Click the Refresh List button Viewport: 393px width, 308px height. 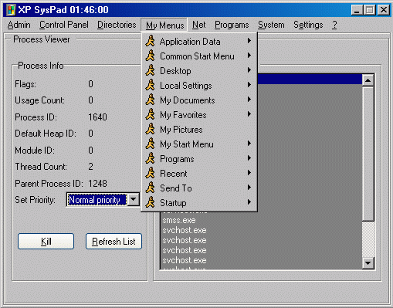coord(113,242)
